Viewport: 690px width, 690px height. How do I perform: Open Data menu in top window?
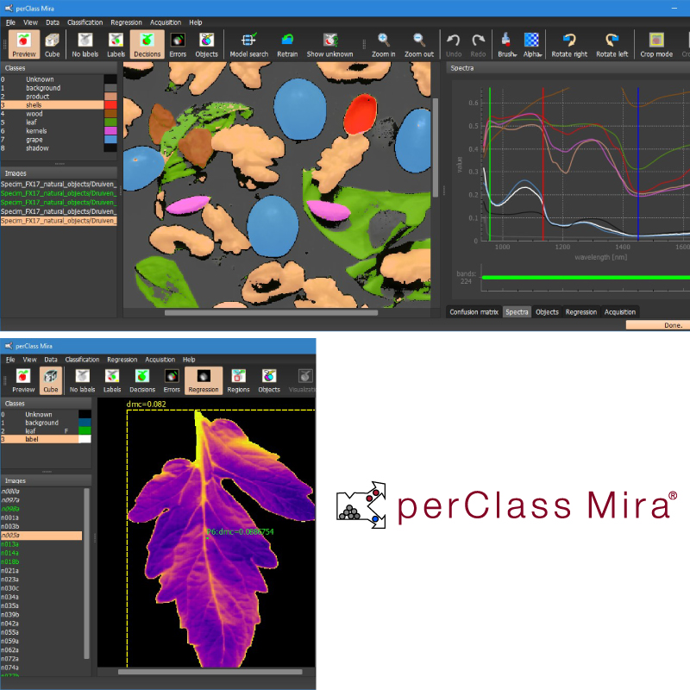[x=53, y=22]
